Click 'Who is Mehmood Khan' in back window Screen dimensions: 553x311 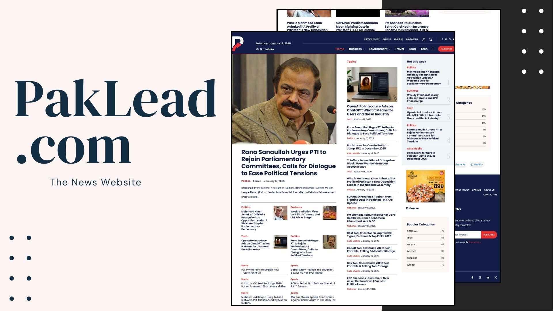pos(307,26)
